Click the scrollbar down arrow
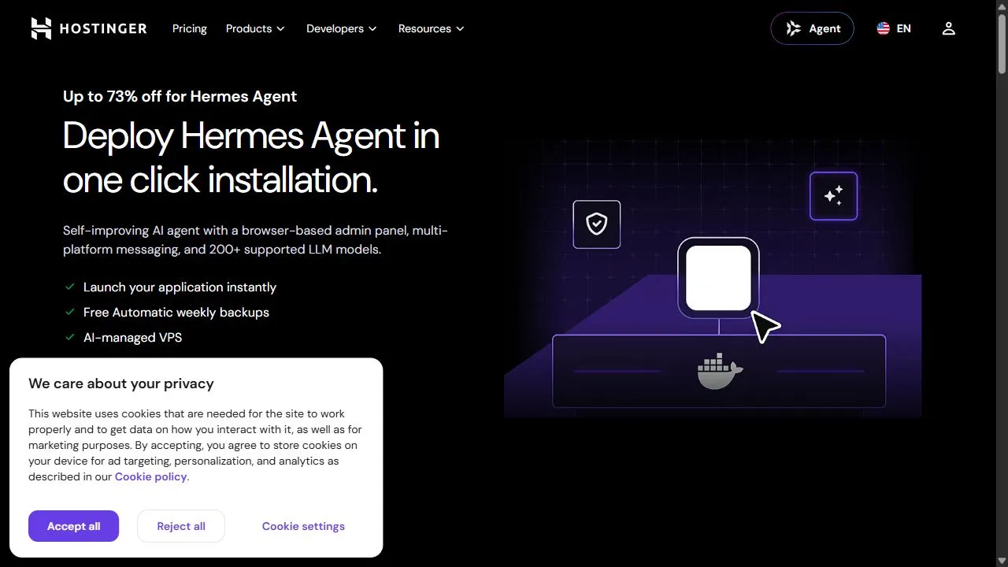Viewport: 1008px width, 567px height. click(1002, 561)
